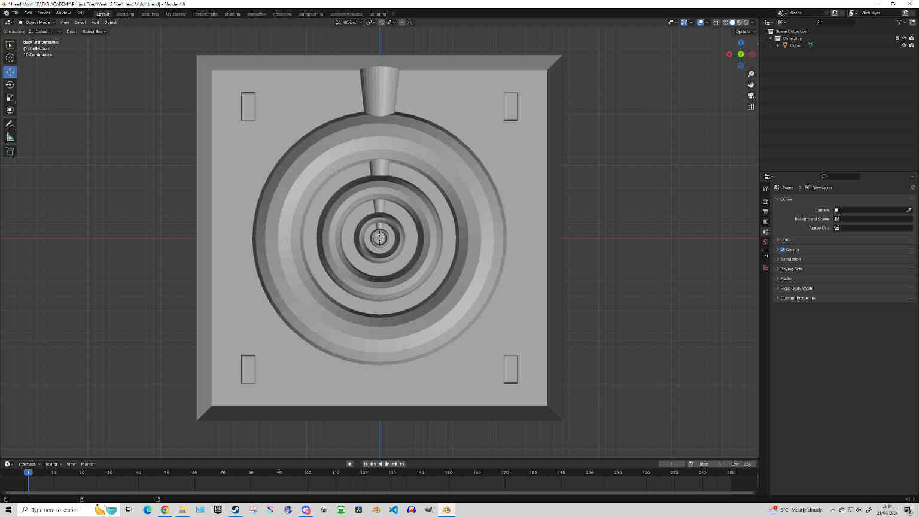Toggle snapping magnet
This screenshot has width=919, height=517.
click(x=382, y=22)
